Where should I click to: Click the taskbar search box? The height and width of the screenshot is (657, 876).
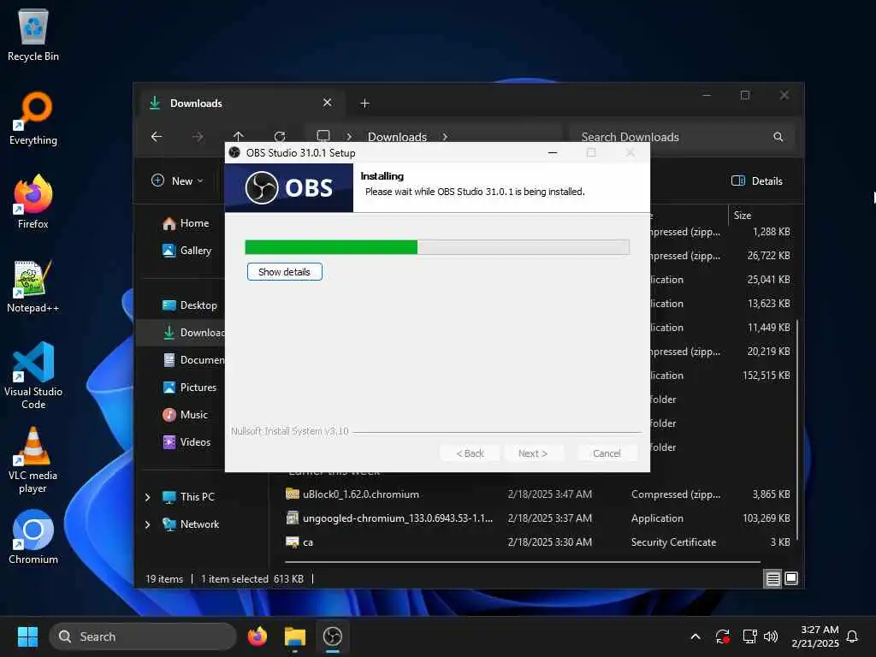[x=143, y=636]
